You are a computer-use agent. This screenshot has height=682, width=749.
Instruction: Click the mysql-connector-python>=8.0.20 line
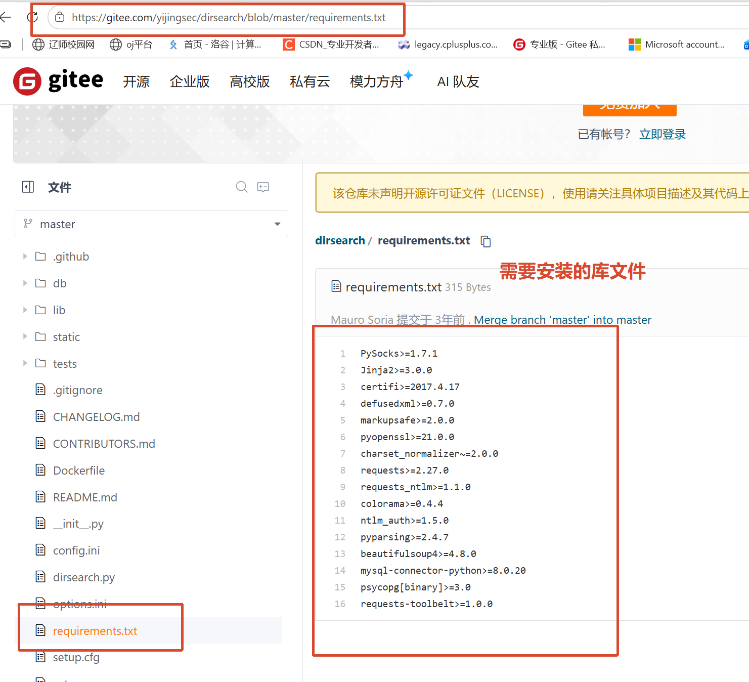click(443, 571)
